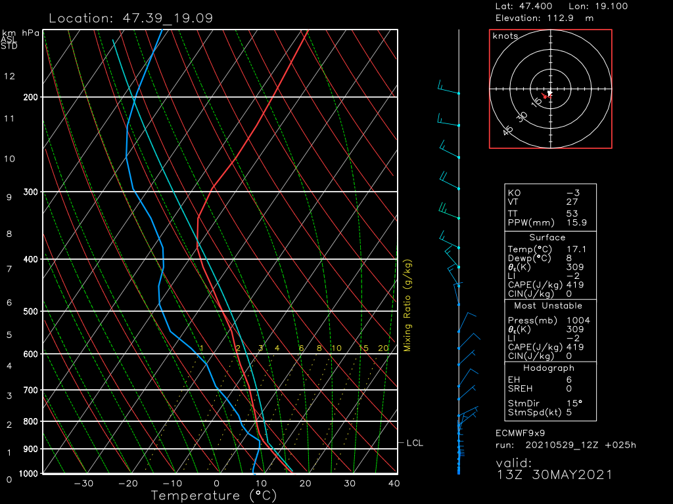The width and height of the screenshot is (673, 504).
Task: Click the wind barb at 300 hPa
Action: click(450, 182)
